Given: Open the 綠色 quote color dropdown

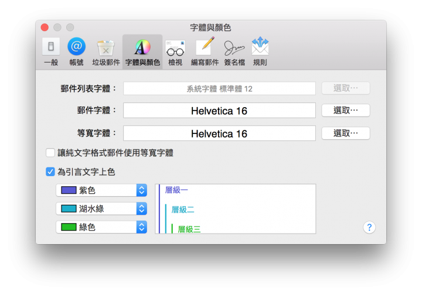Looking at the screenshot, I should click(x=101, y=227).
